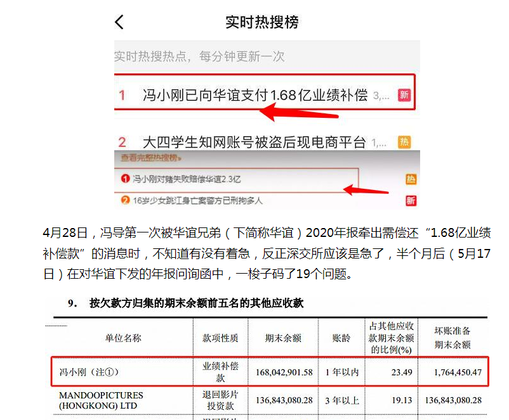
Task: Click column header 期末余额
Action: click(283, 338)
